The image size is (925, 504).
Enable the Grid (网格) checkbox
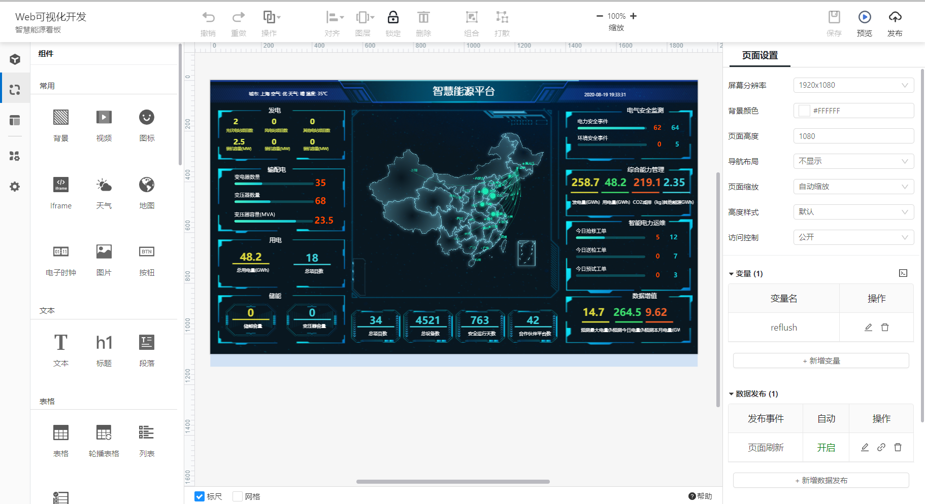238,496
